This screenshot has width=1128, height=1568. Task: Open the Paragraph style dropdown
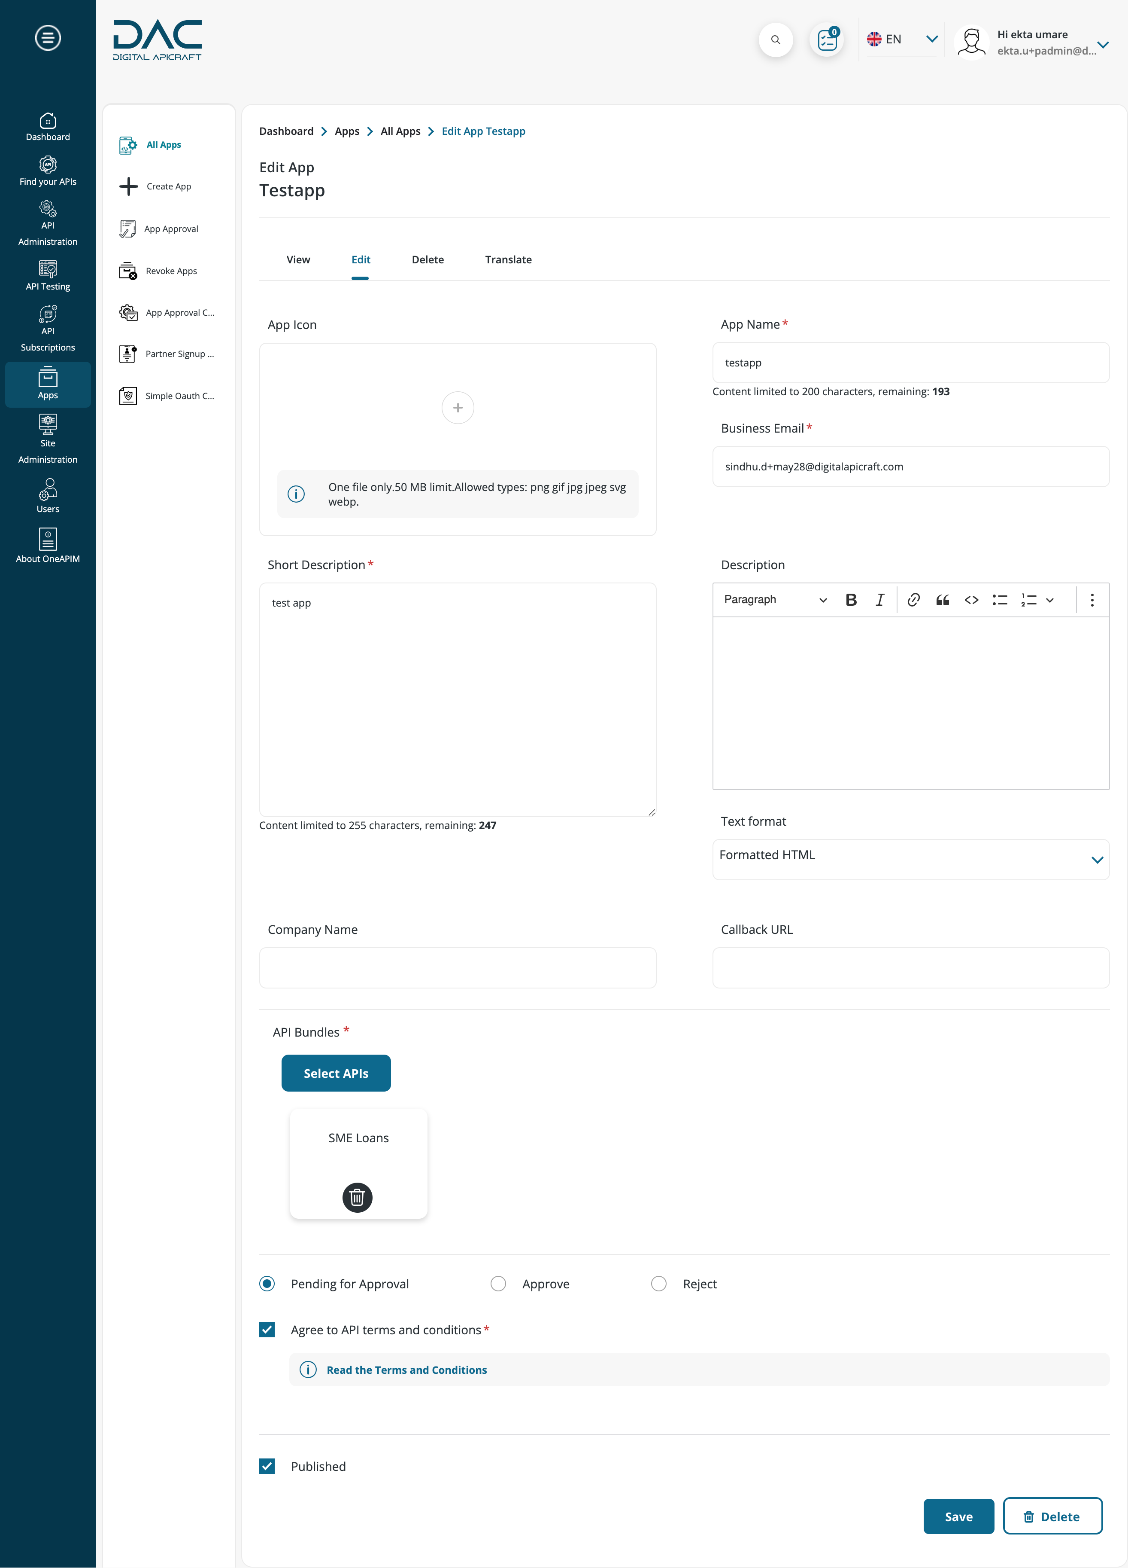[771, 599]
